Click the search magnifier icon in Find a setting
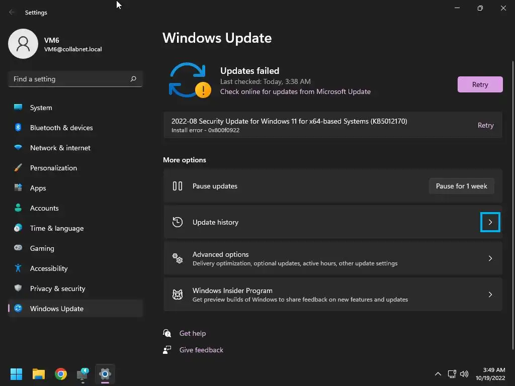The image size is (515, 386). pyautogui.click(x=133, y=79)
